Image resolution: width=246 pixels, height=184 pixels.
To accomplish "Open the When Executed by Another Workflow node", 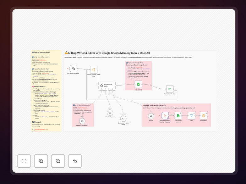I will click(x=165, y=116).
